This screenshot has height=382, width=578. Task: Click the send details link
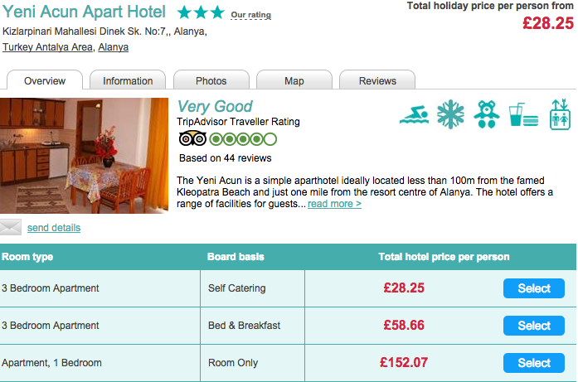pyautogui.click(x=54, y=228)
